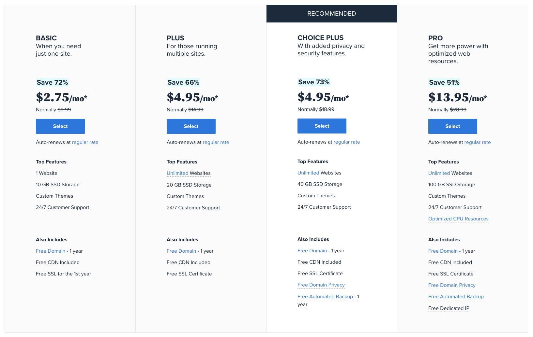The width and height of the screenshot is (533, 337).
Task: Click Free Domain link under Choice Plus
Action: tap(312, 250)
